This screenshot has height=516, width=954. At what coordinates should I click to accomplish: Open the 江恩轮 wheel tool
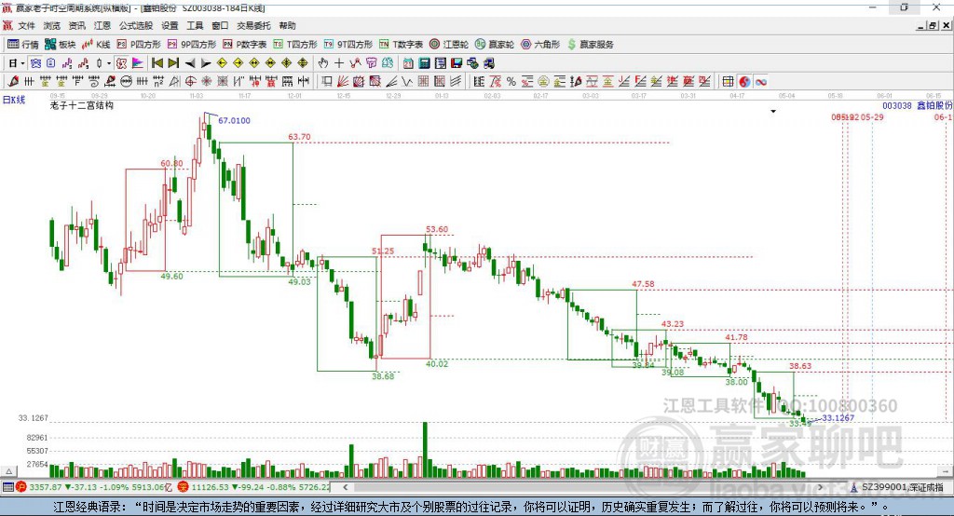[x=448, y=45]
